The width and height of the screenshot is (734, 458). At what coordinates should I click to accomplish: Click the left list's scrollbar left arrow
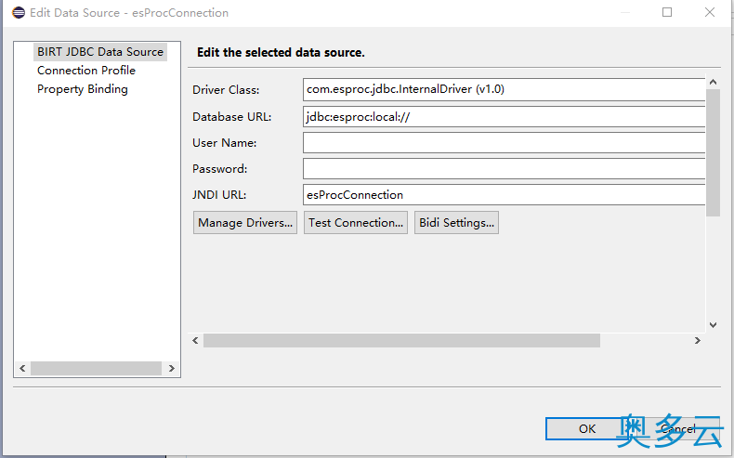[22, 368]
